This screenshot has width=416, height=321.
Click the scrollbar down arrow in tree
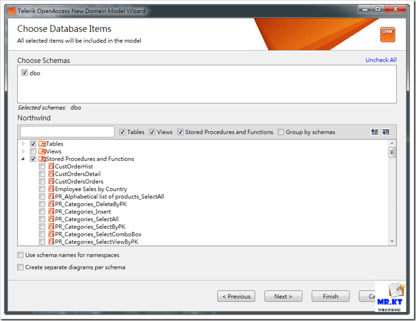pyautogui.click(x=392, y=242)
